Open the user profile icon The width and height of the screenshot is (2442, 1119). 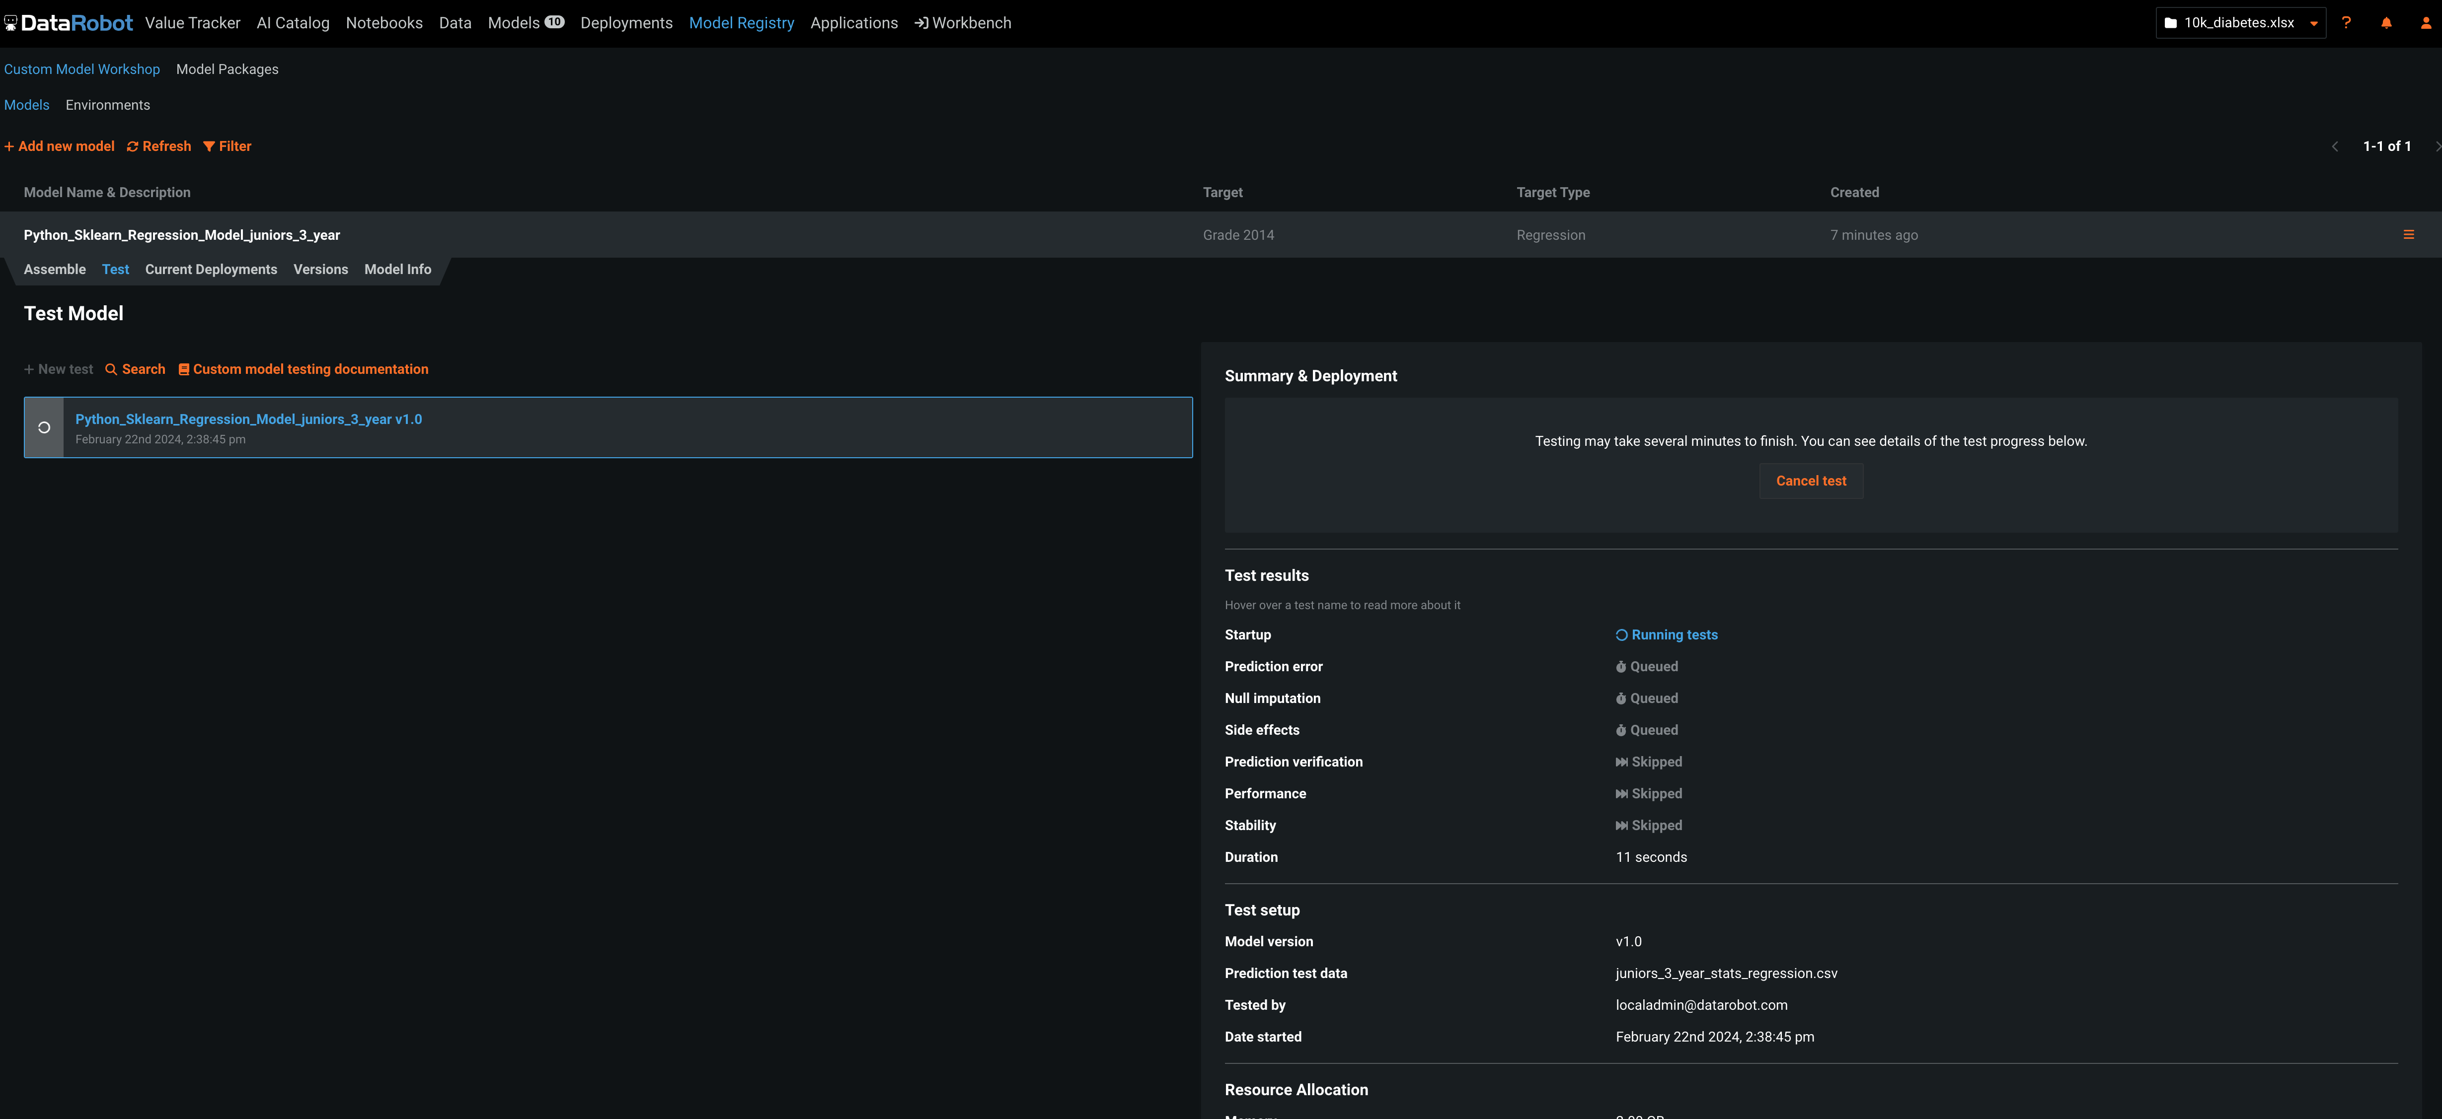click(2426, 23)
